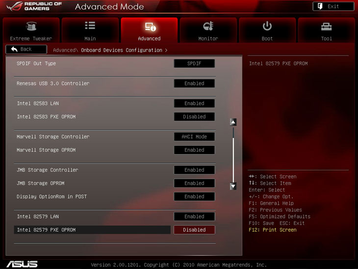Screen dimensions: 358x269
Task: Toggle Renesas USB 3.0 Controller setting
Action: (194, 83)
